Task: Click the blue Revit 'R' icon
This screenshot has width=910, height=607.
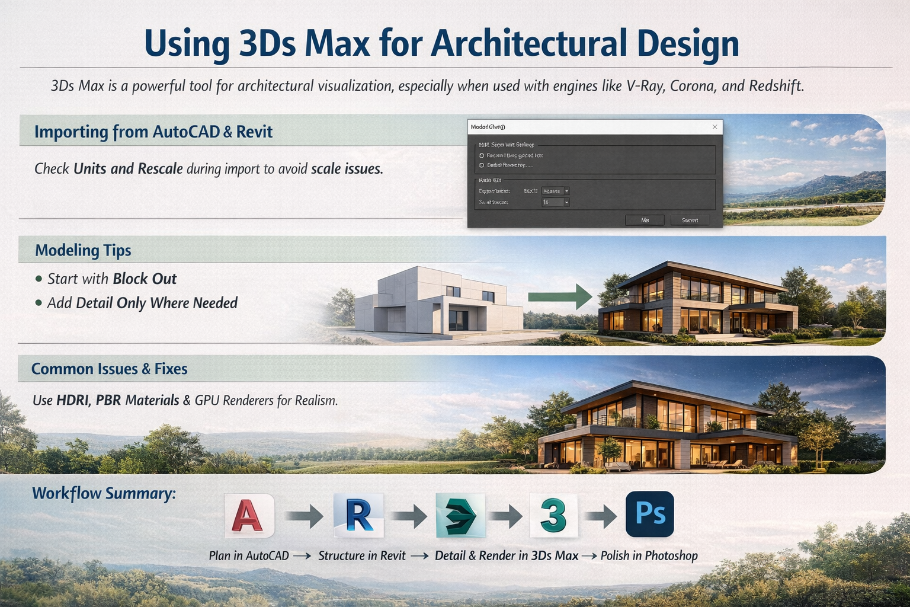Action: click(x=358, y=515)
